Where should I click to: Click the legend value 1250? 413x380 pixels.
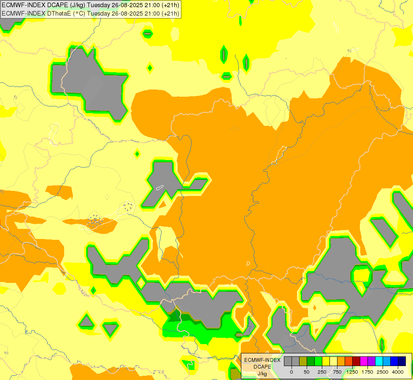point(352,372)
